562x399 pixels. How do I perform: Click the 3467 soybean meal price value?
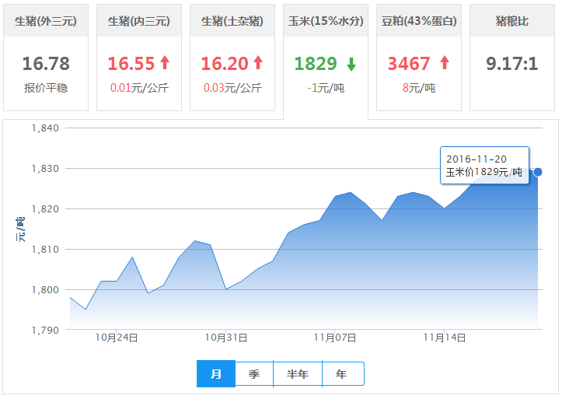click(409, 64)
